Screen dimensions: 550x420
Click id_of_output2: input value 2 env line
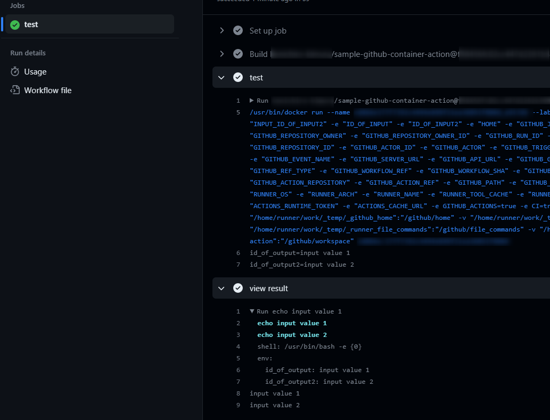click(x=319, y=382)
